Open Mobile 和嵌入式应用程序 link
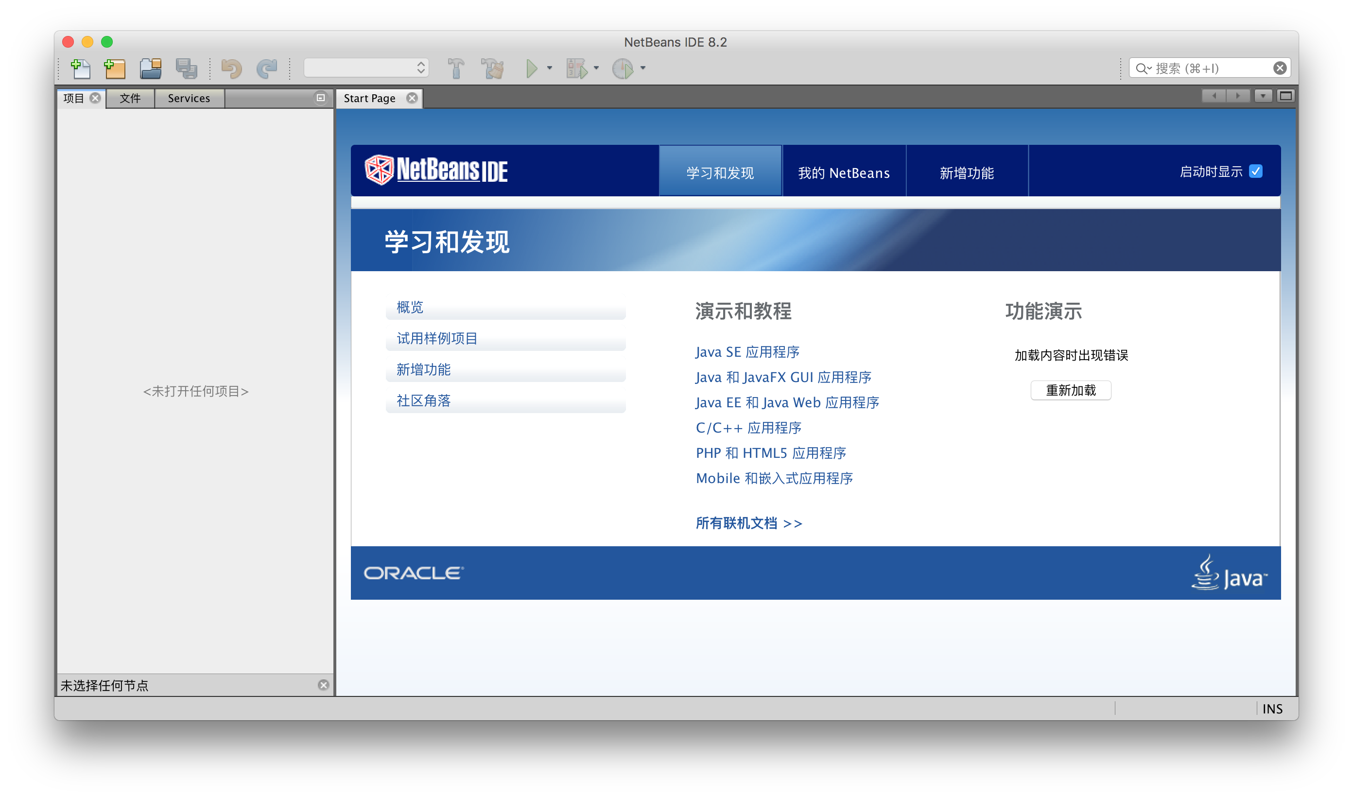This screenshot has height=798, width=1353. coord(774,479)
